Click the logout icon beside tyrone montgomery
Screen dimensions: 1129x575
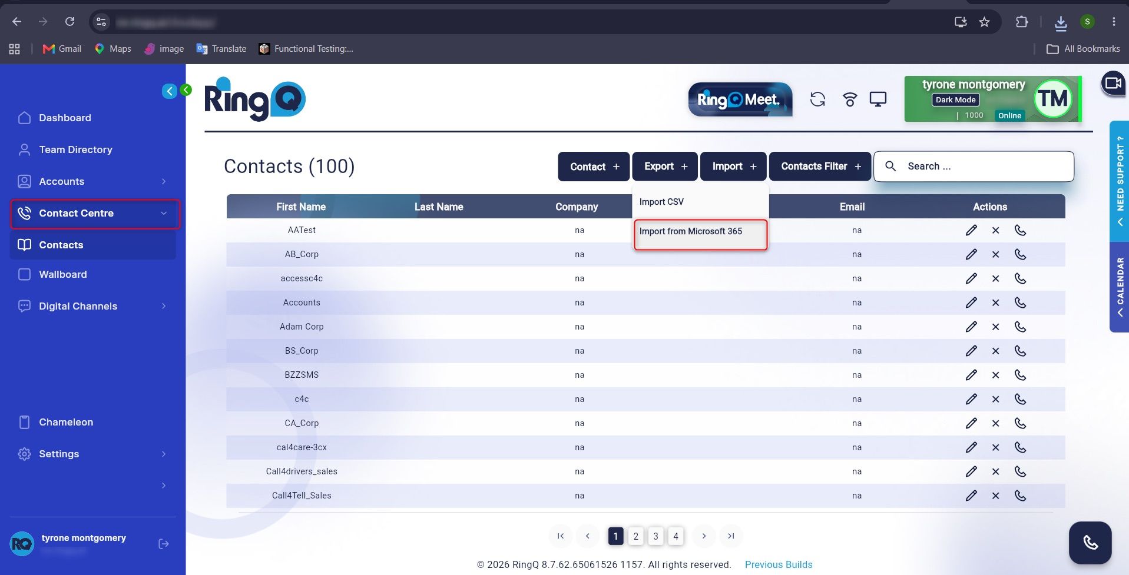[x=164, y=544]
